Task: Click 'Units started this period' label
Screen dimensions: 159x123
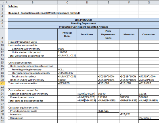Action: click(26, 52)
